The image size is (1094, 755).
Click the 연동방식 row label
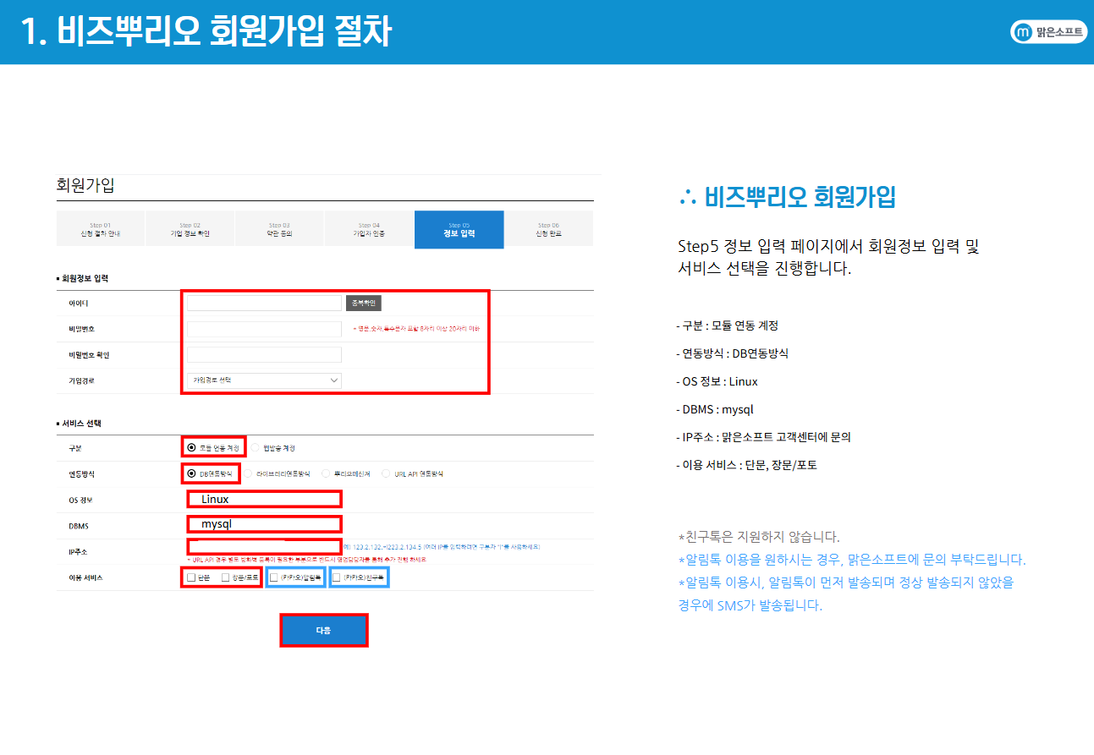81,473
